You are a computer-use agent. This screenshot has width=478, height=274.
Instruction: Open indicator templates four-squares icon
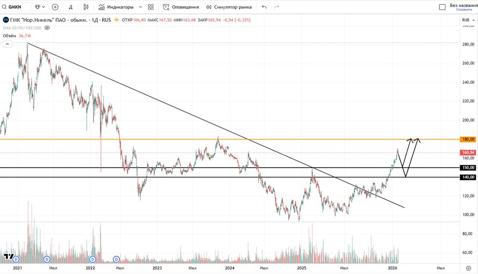[x=151, y=7]
